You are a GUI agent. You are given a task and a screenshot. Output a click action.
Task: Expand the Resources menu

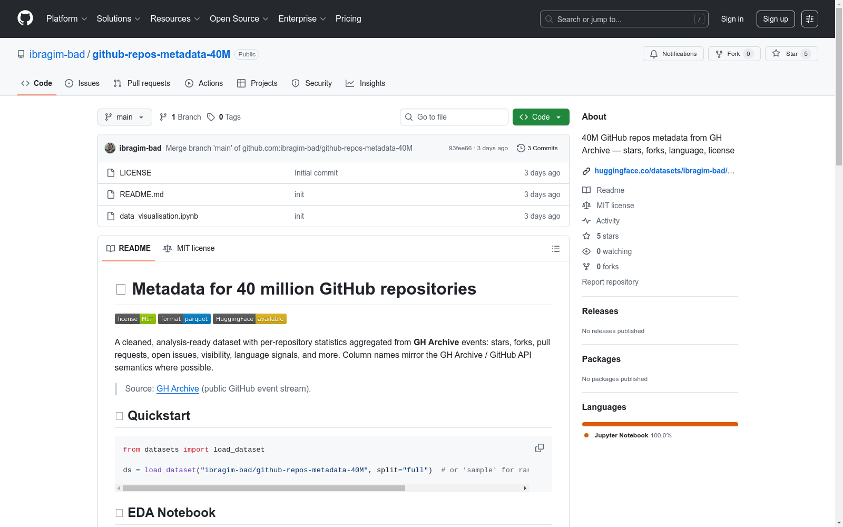tap(175, 19)
